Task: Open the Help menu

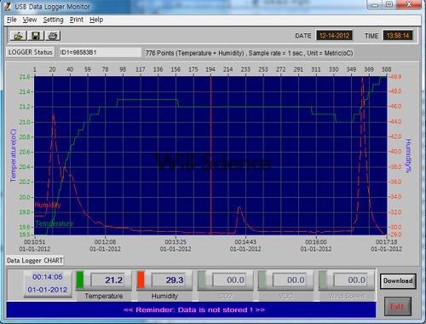Action: point(96,20)
